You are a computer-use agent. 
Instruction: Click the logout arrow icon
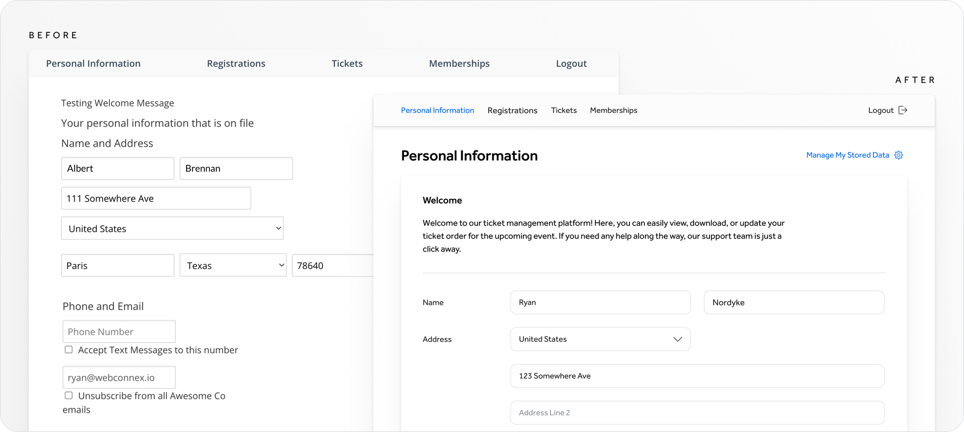point(903,110)
